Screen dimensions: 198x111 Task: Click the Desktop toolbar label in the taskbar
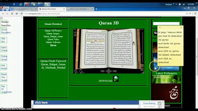[168, 4]
